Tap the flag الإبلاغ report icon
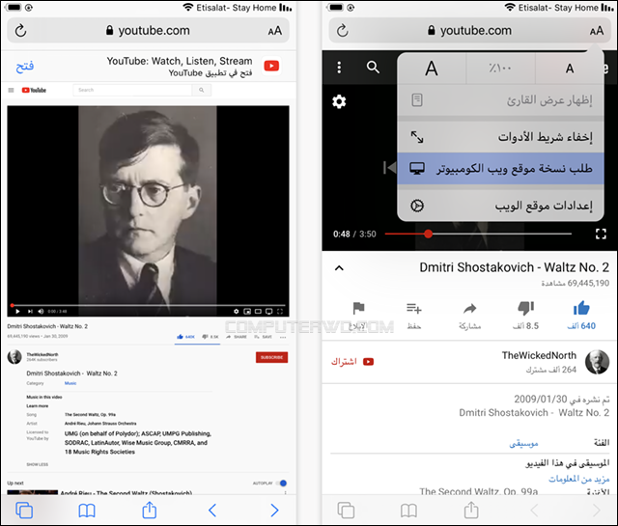This screenshot has width=618, height=526. tap(358, 308)
